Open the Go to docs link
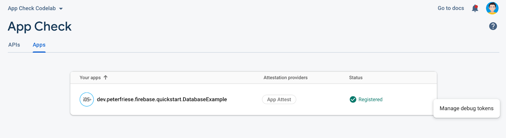 point(451,8)
